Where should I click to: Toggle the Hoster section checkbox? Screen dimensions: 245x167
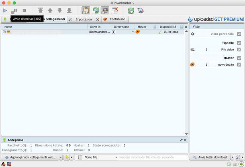(x=239, y=58)
